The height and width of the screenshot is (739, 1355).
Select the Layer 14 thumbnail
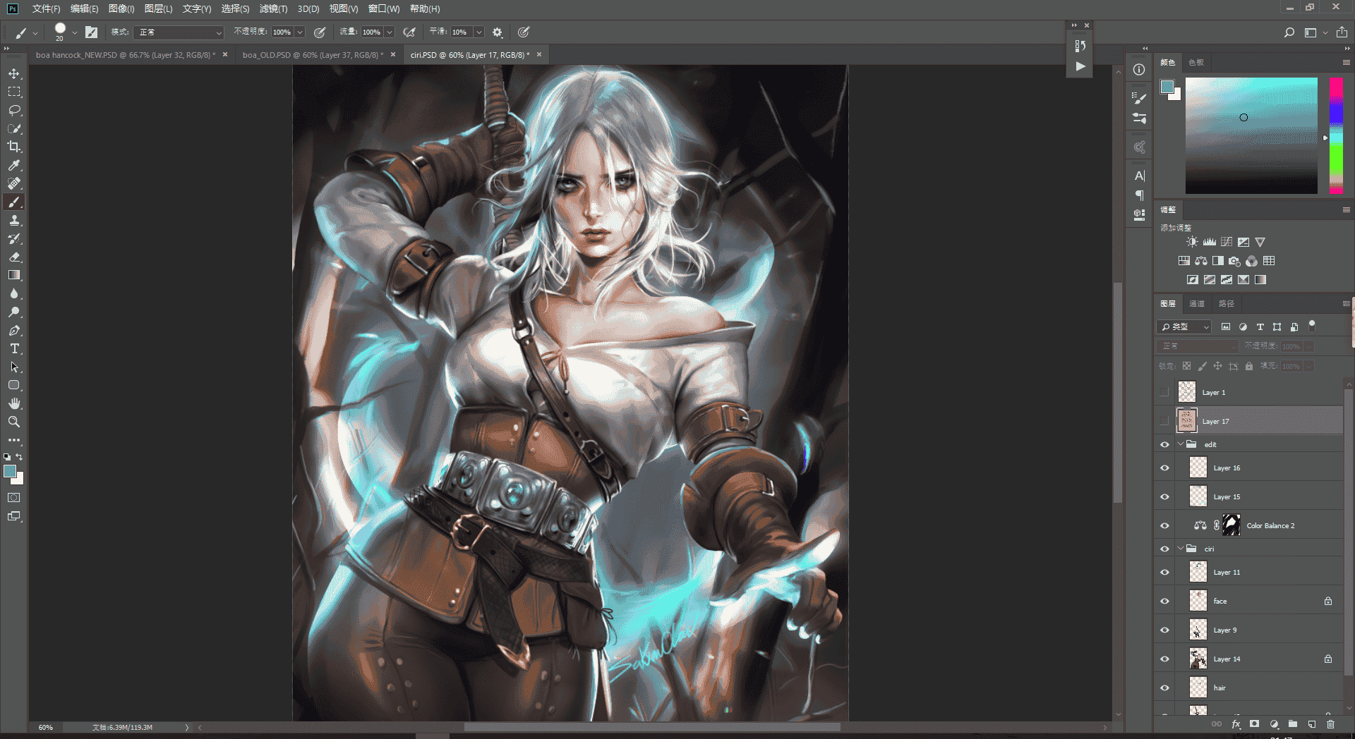[1198, 659]
